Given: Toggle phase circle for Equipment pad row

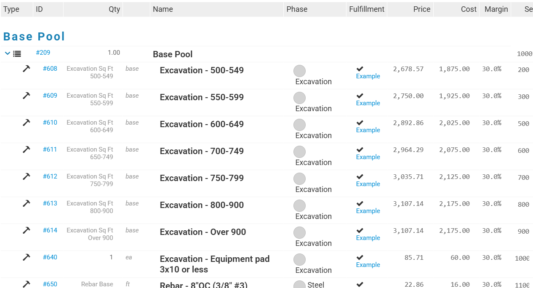Looking at the screenshot, I should click(x=299, y=259).
